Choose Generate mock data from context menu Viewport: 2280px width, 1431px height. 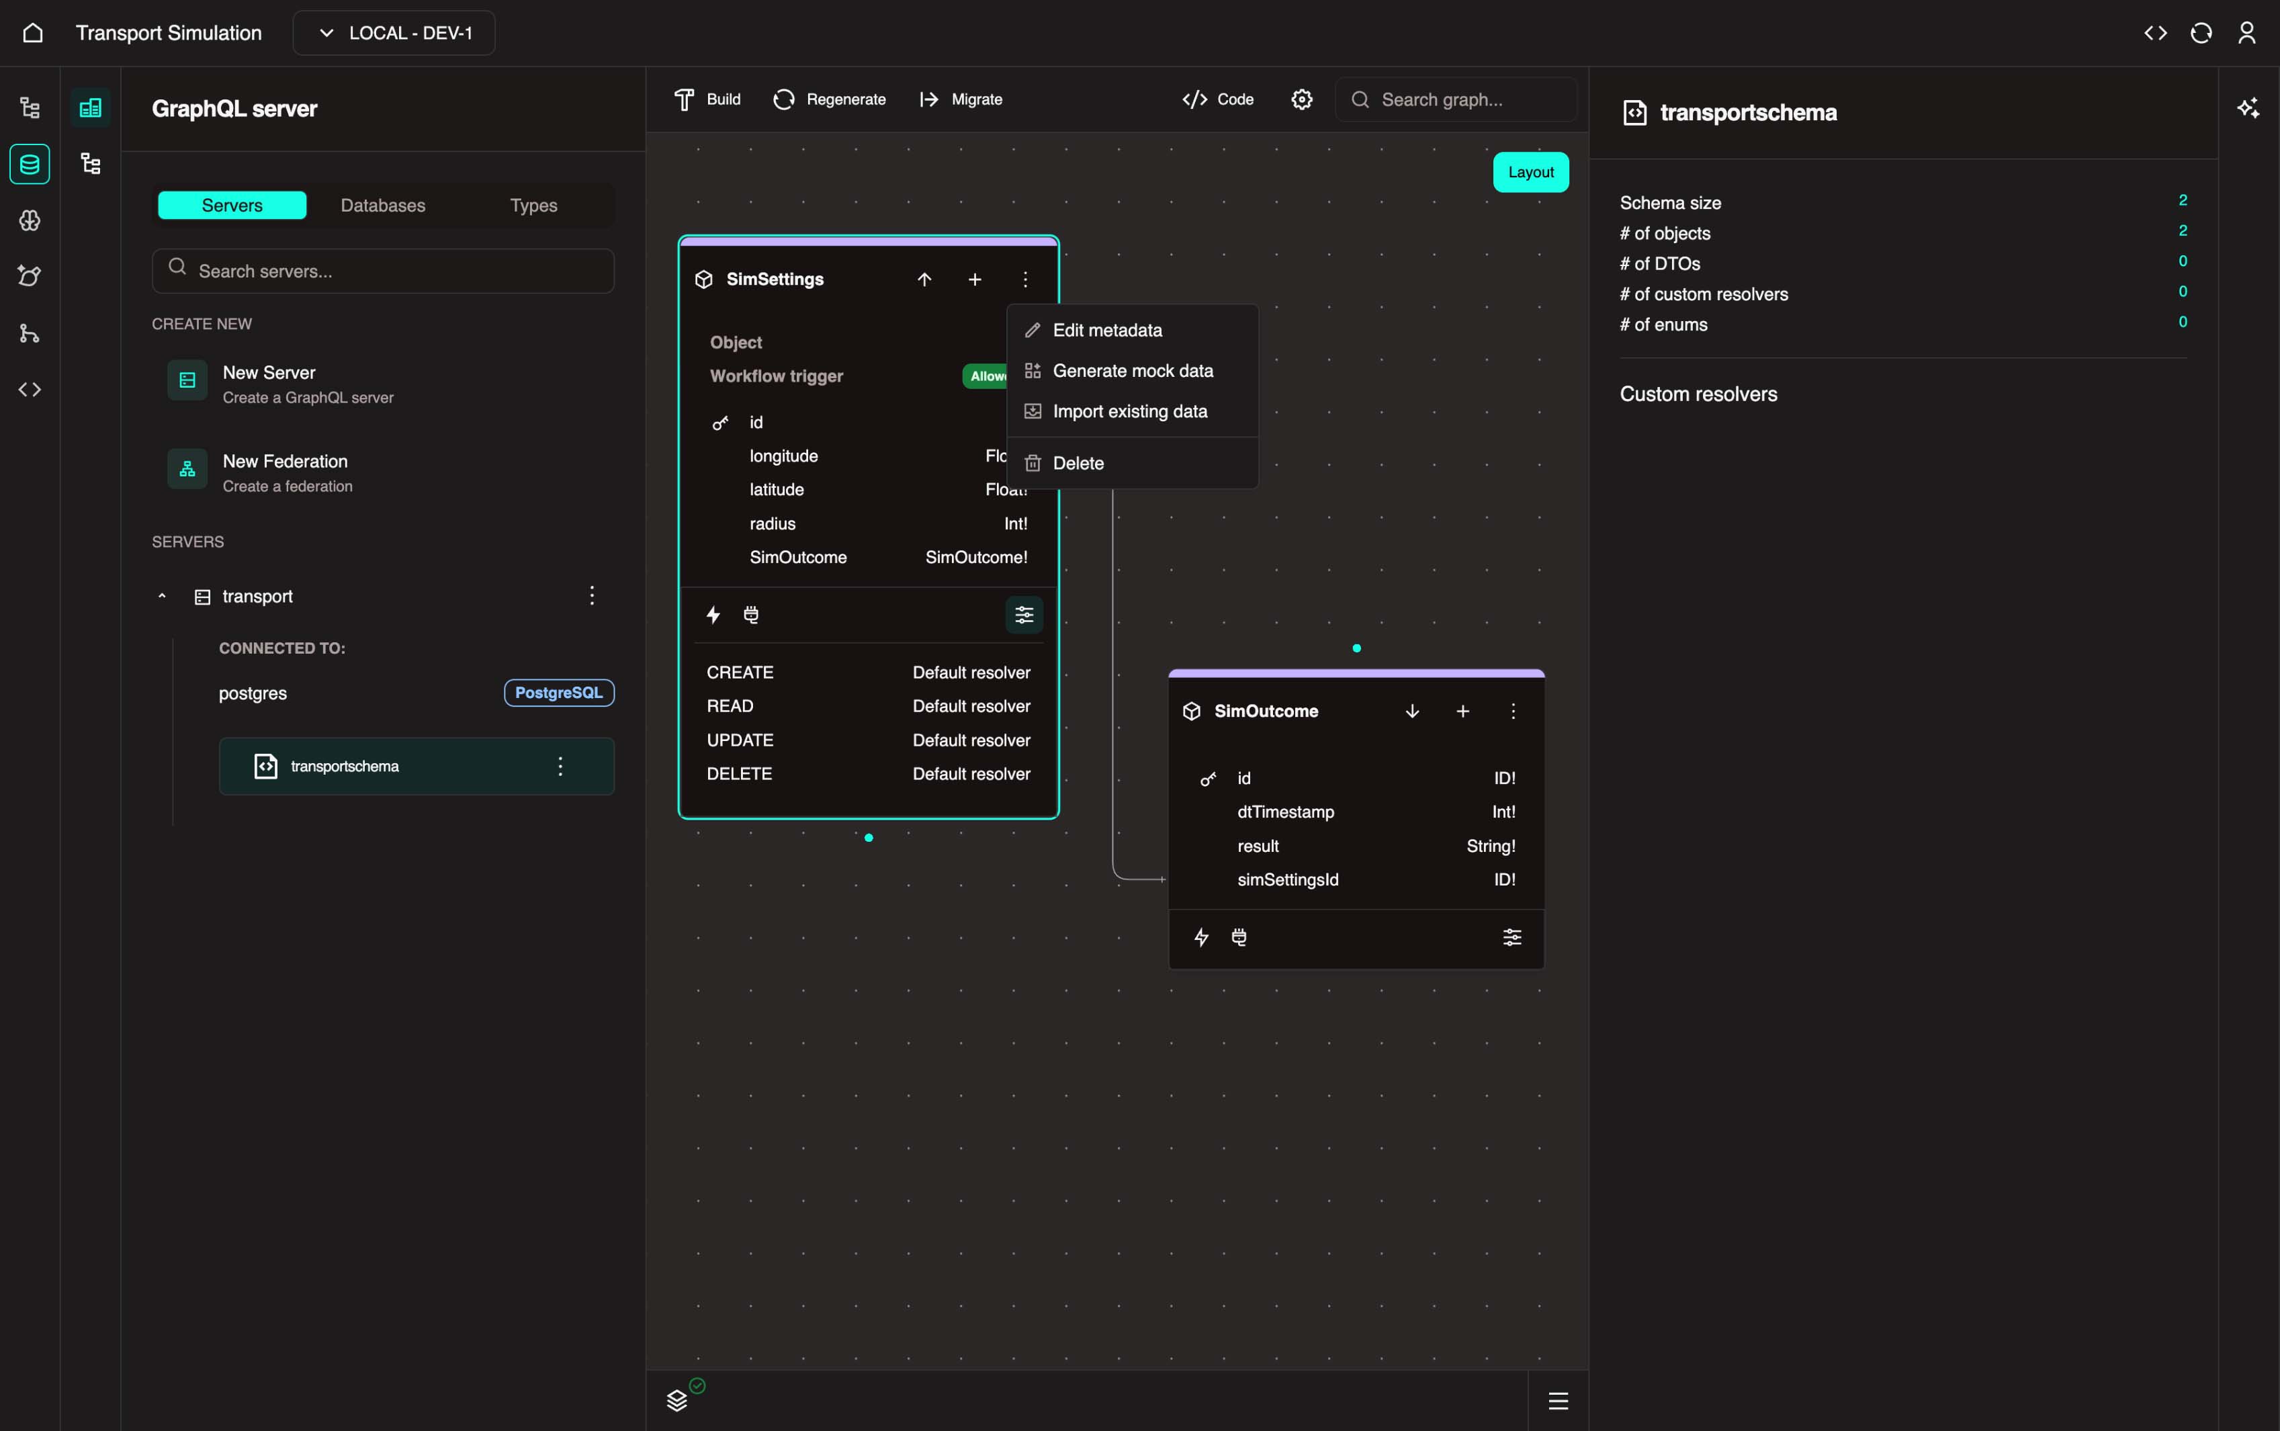pos(1133,371)
